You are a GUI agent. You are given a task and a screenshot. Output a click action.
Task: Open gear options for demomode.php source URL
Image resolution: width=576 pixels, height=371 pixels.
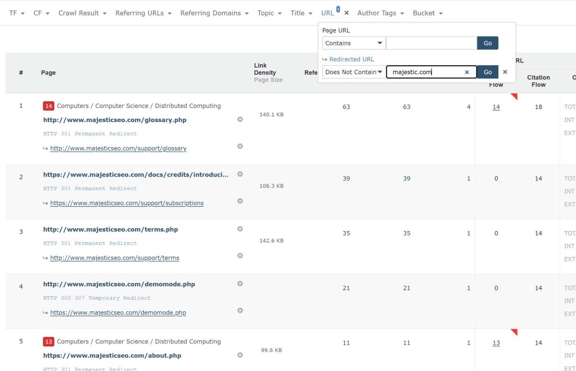(240, 283)
